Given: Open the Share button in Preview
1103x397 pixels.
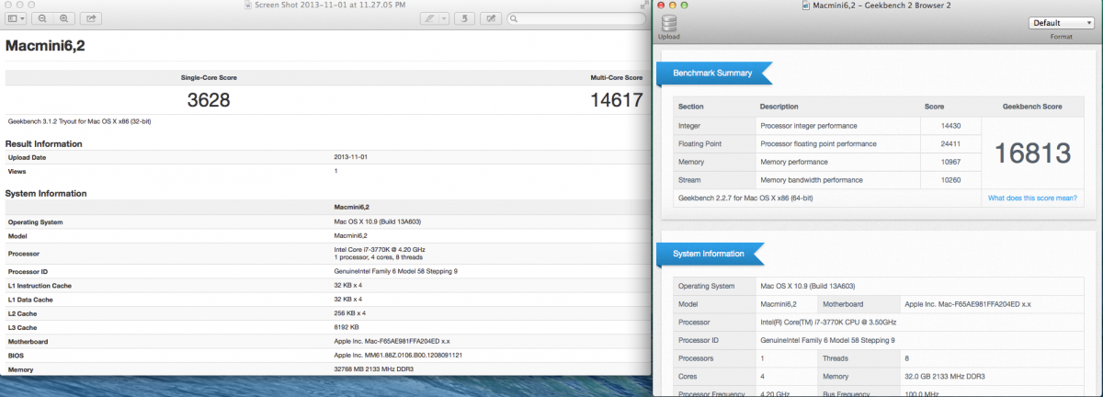Looking at the screenshot, I should [x=92, y=18].
